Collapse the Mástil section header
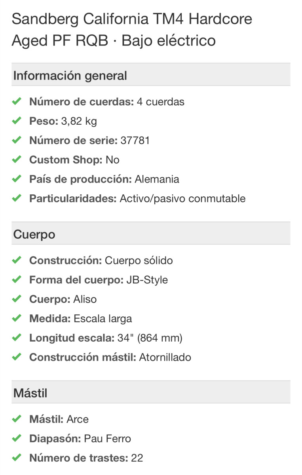 click(x=151, y=393)
